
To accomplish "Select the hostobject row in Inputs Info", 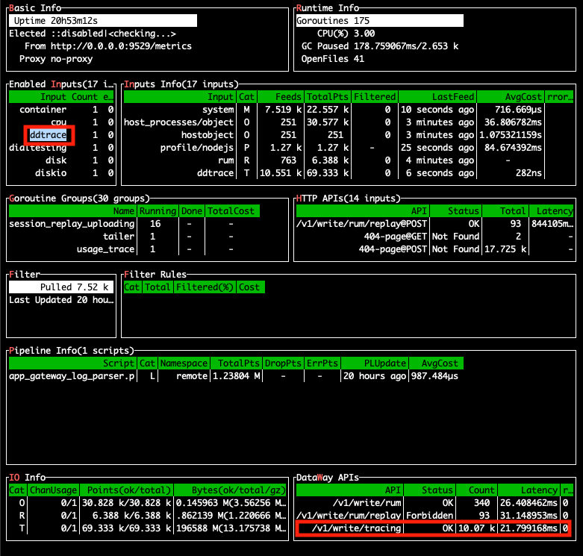I will (x=349, y=135).
